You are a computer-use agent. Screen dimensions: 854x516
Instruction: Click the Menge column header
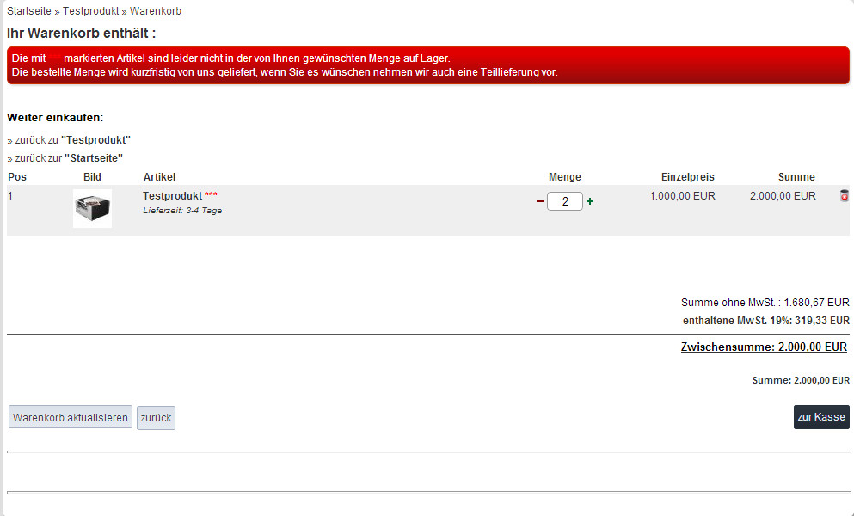[x=564, y=177]
